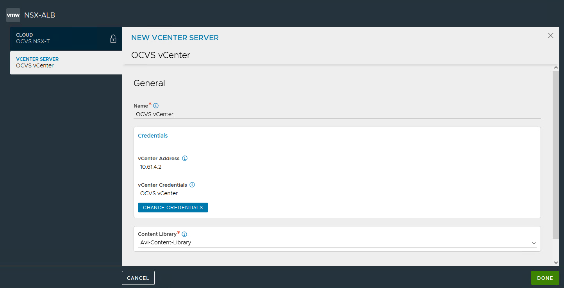Image resolution: width=564 pixels, height=288 pixels.
Task: Show info tooltip for Content Library
Action: tap(184, 234)
